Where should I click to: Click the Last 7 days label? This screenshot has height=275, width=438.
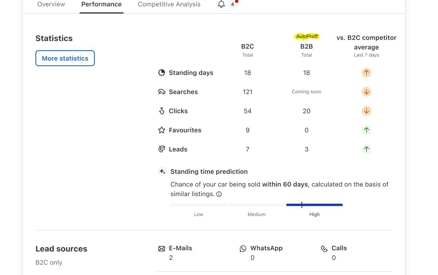366,55
